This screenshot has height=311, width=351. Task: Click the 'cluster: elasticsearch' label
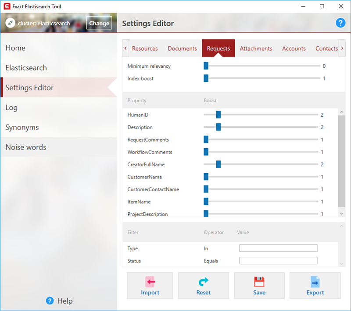tap(44, 23)
